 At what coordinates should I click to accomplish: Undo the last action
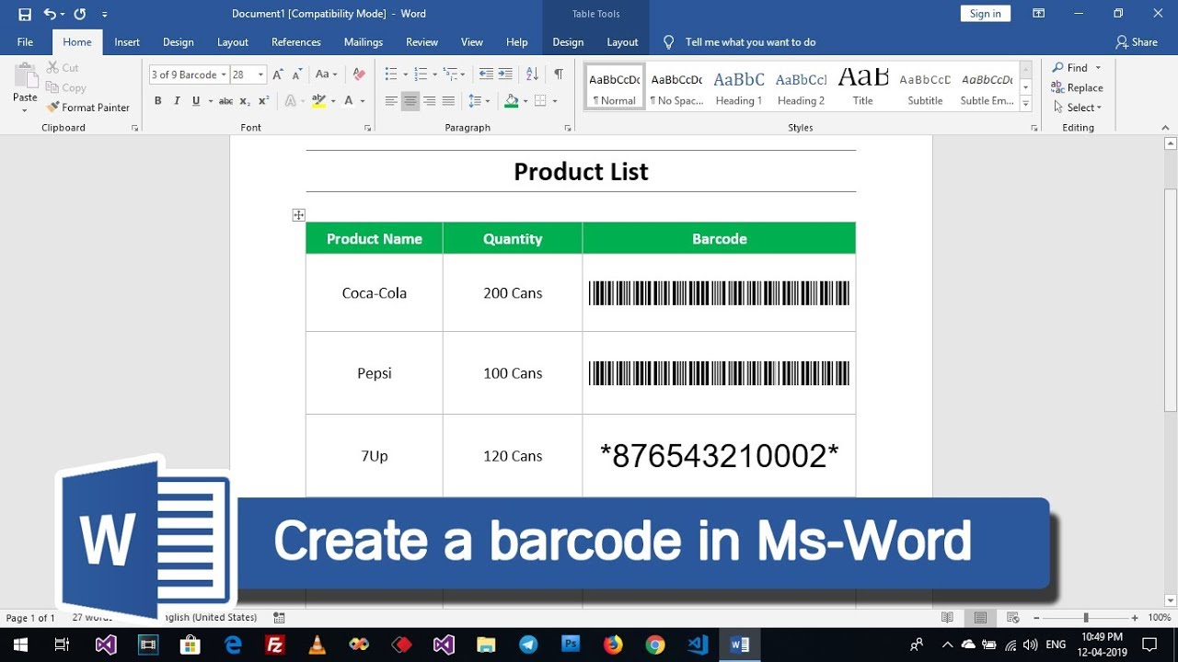pos(50,14)
